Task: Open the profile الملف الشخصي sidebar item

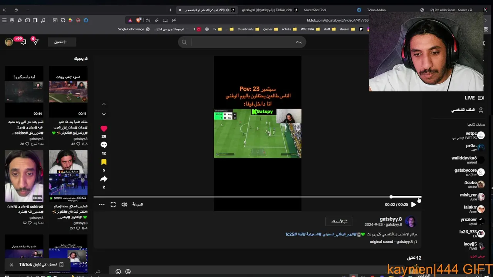Action: pos(467,110)
